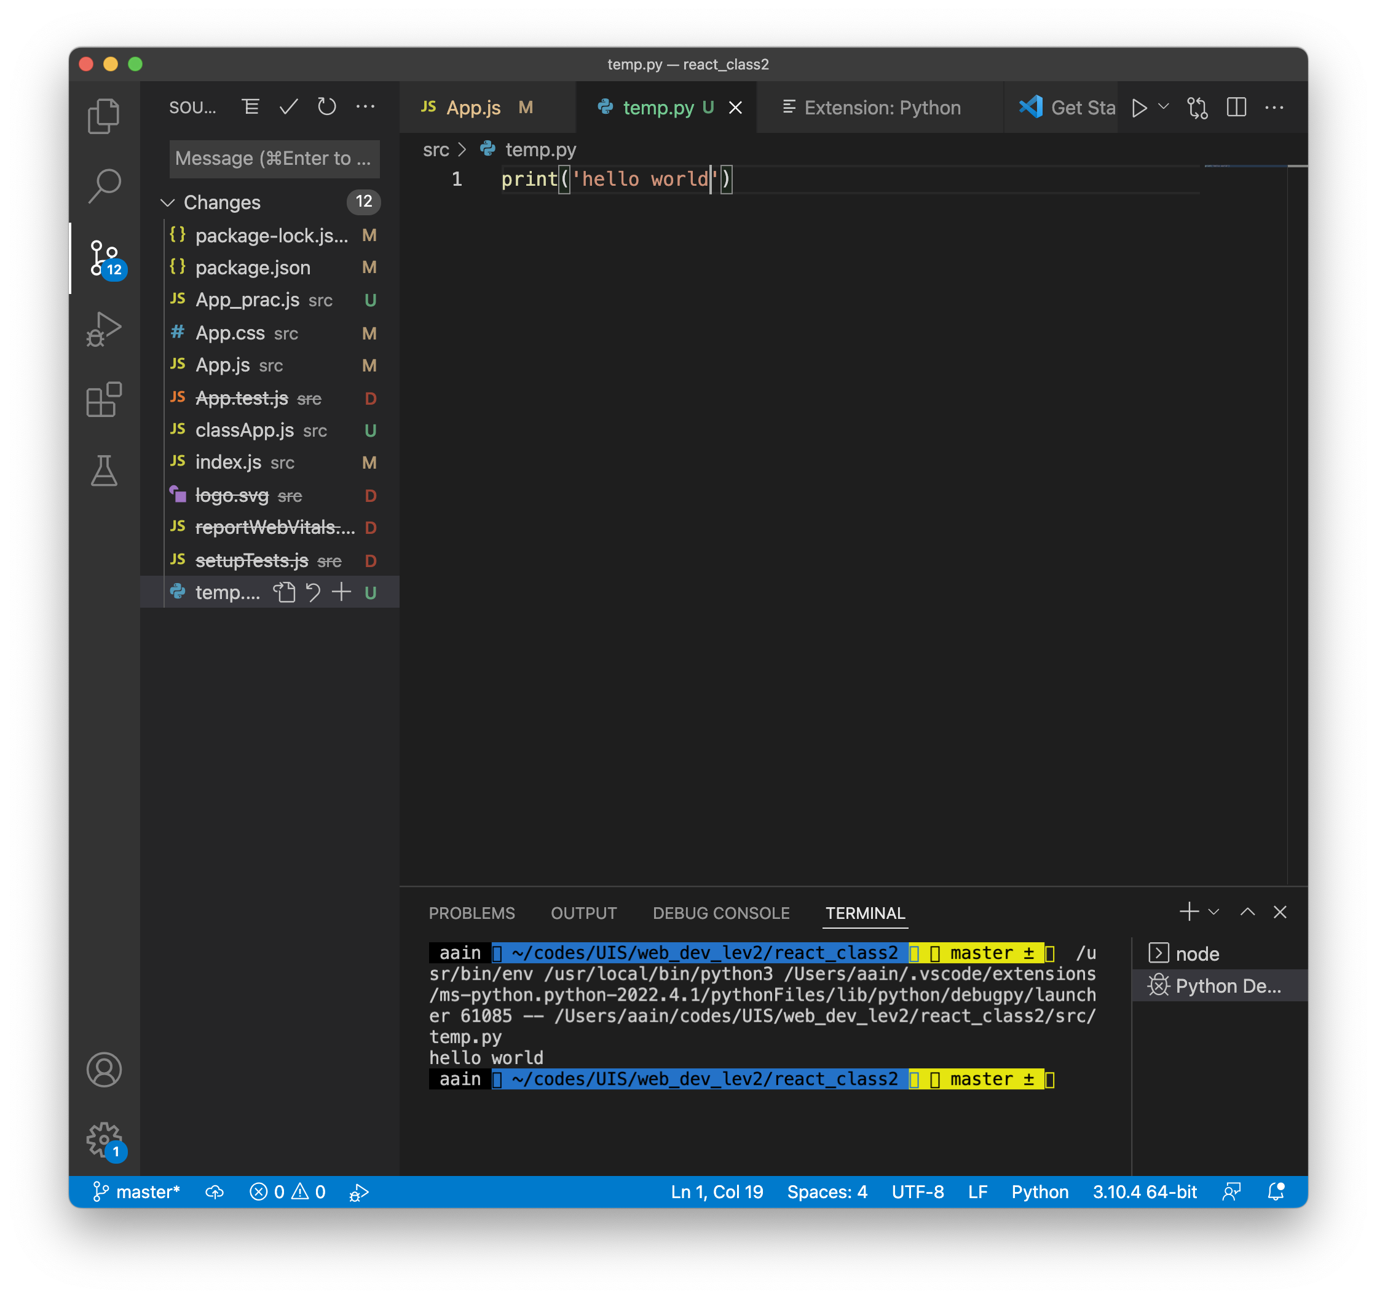Image resolution: width=1377 pixels, height=1299 pixels.
Task: Switch to the App.js editor tab
Action: 473,108
